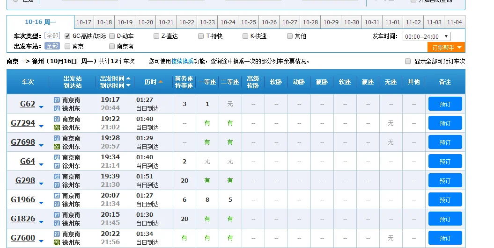Expand stop details arrow for G298
Image resolution: width=494 pixels, height=248 pixels.
(41, 184)
